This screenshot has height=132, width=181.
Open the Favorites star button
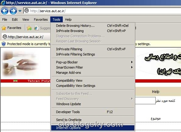coord(12,28)
